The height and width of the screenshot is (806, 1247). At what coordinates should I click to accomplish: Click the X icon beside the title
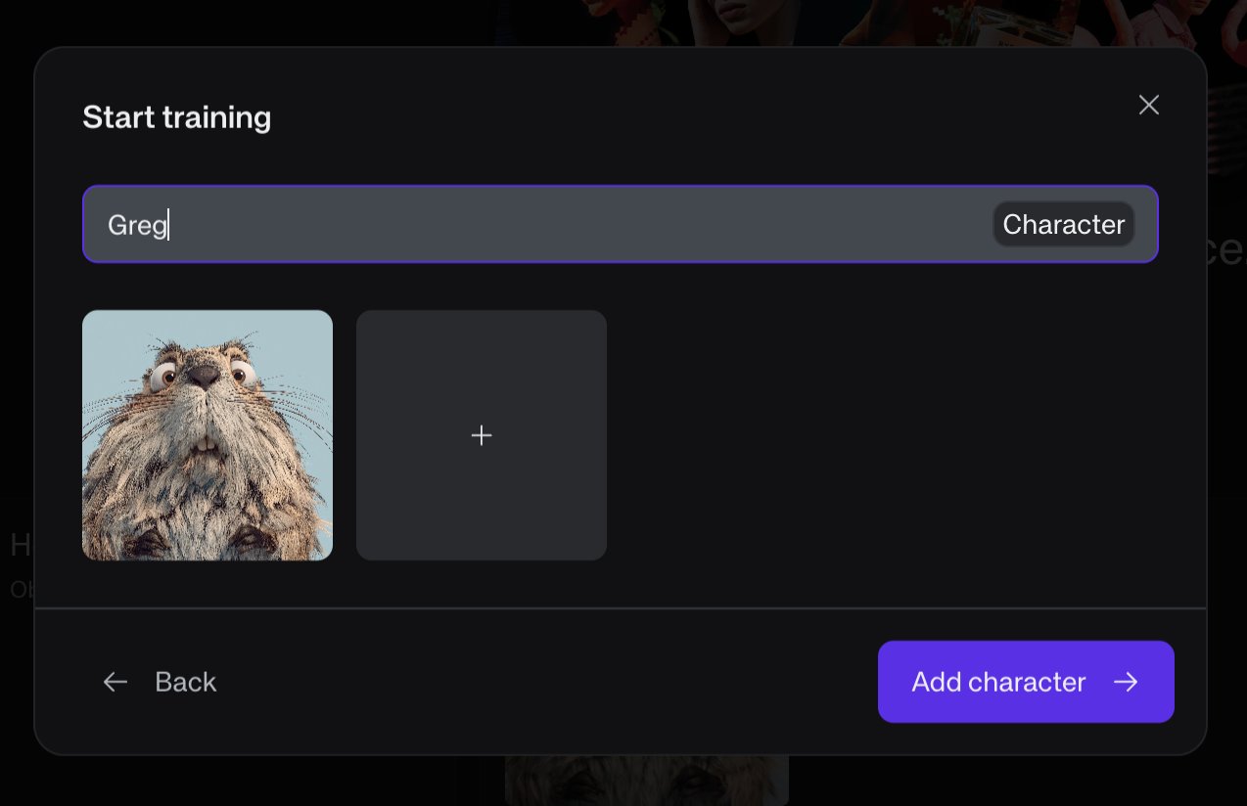click(x=1148, y=105)
